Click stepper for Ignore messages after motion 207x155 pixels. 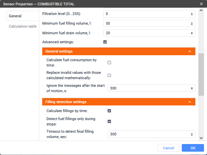click(191, 88)
